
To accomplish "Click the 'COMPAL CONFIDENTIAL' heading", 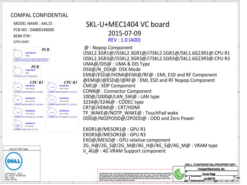I will point(40,15).
